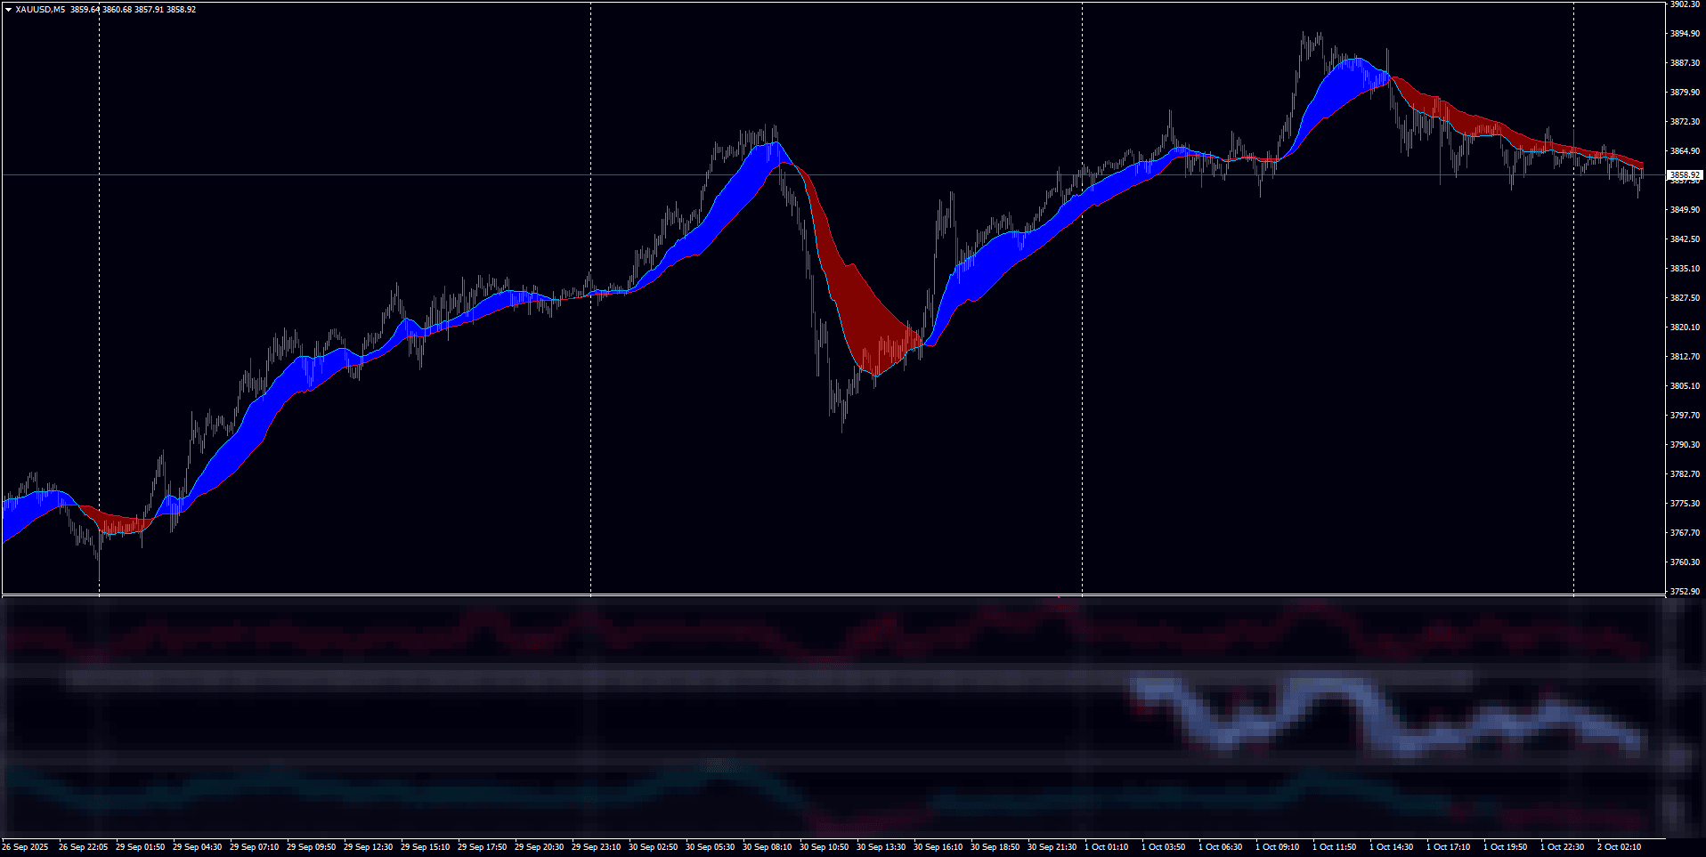
Task: Select the 29 Sep 15:10 time label
Action: pyautogui.click(x=425, y=847)
